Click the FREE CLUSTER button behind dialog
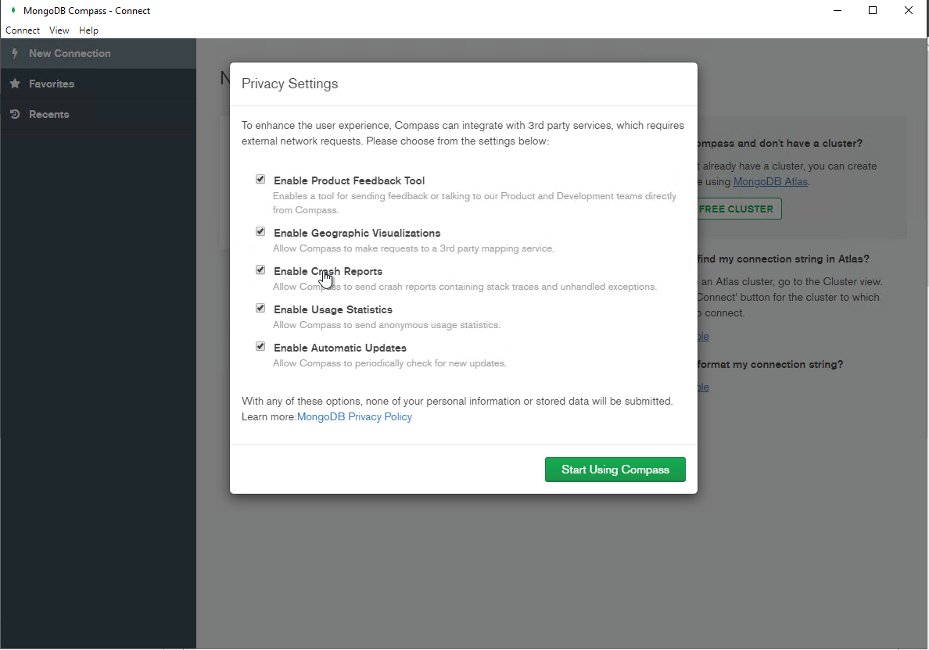The width and height of the screenshot is (929, 650). [x=739, y=209]
